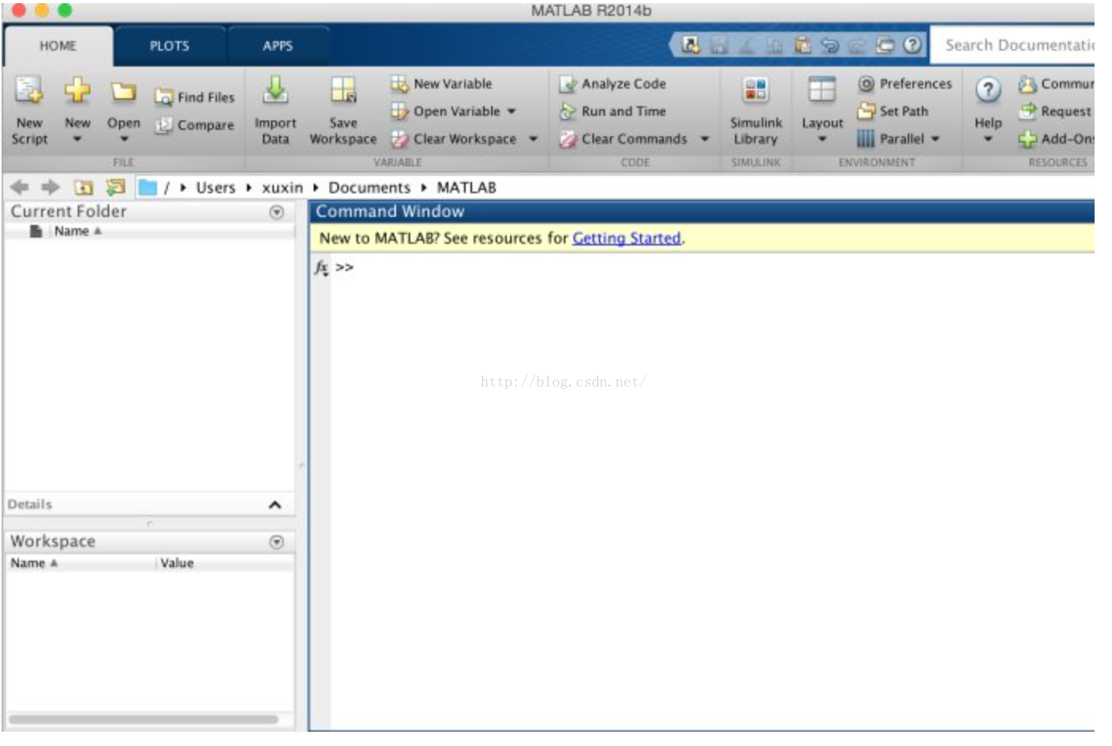1112x746 pixels.
Task: Click the quick access help icon
Action: 912,45
